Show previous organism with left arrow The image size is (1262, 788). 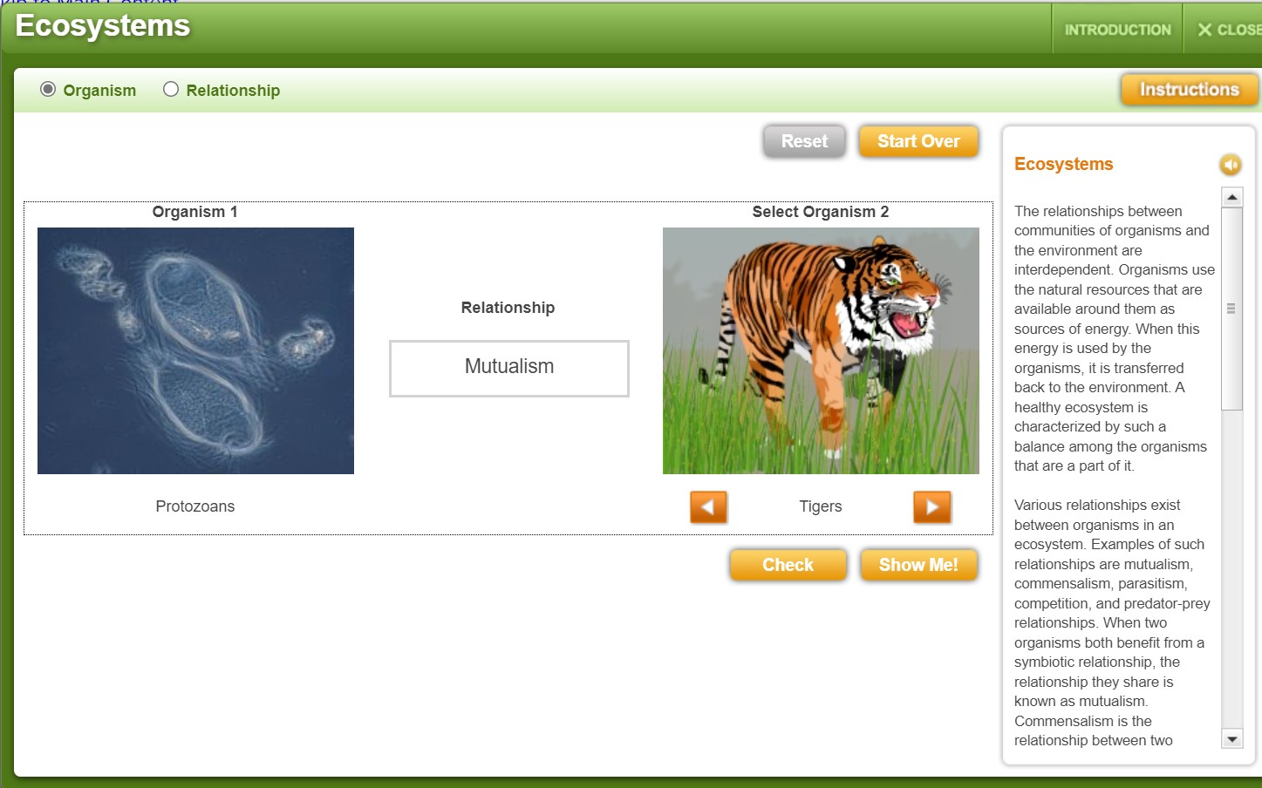coord(708,506)
